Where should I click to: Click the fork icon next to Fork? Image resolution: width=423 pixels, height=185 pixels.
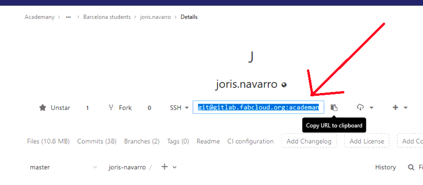[111, 107]
